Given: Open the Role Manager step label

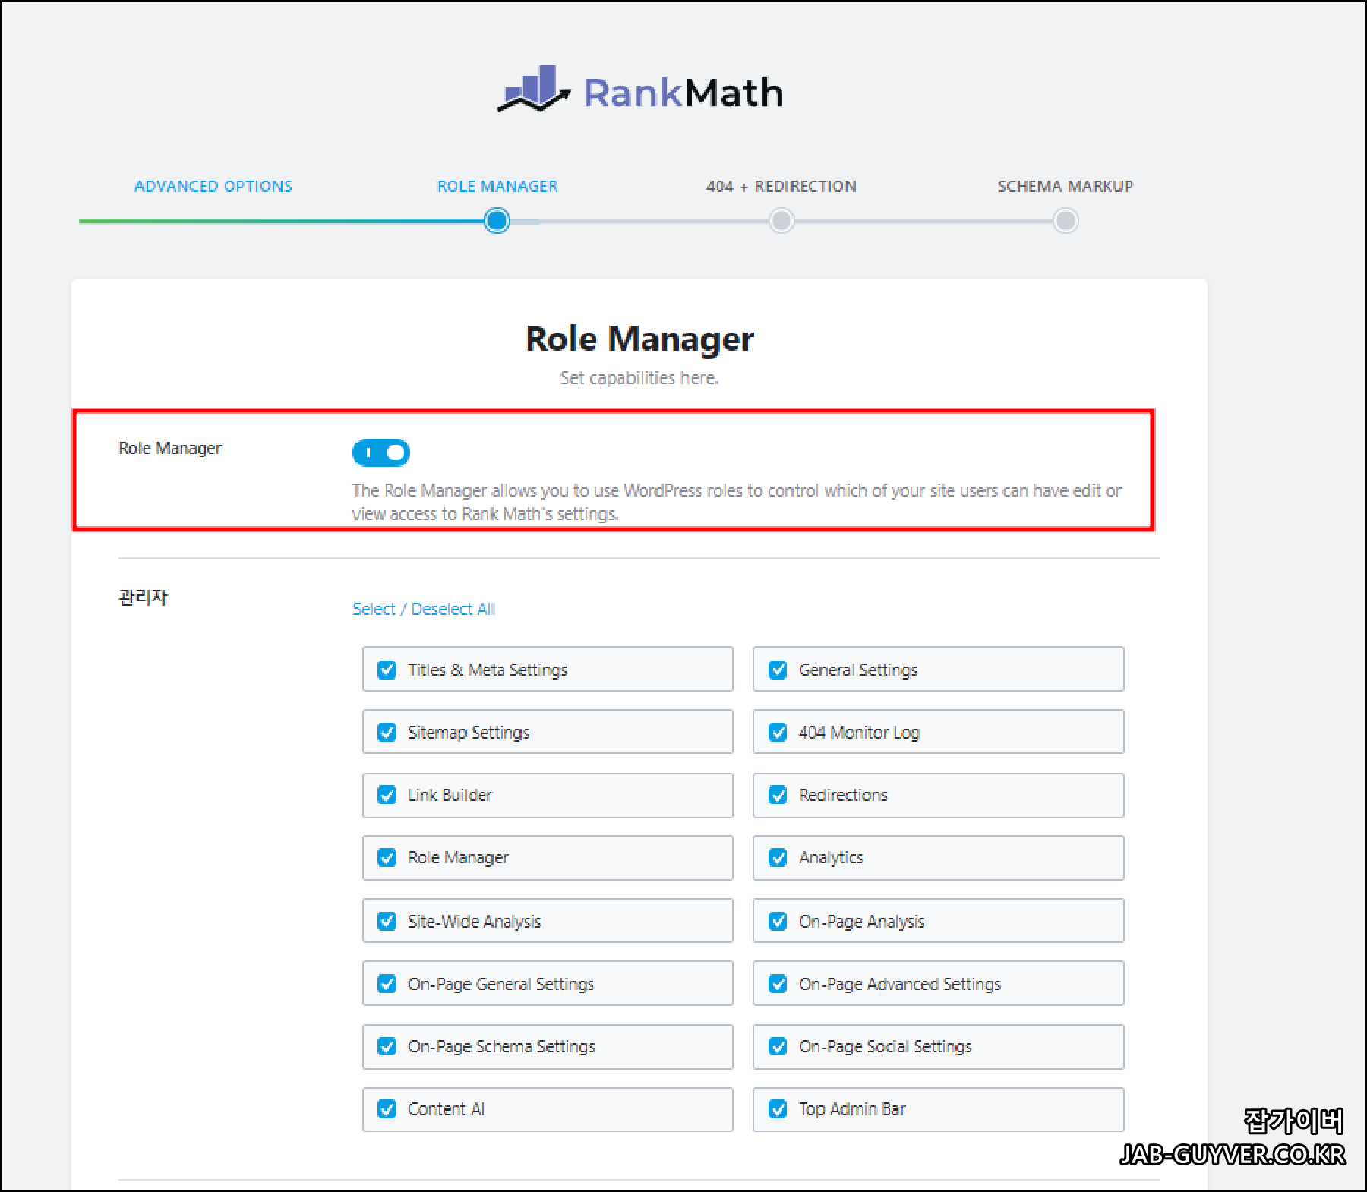Looking at the screenshot, I should pos(497,186).
